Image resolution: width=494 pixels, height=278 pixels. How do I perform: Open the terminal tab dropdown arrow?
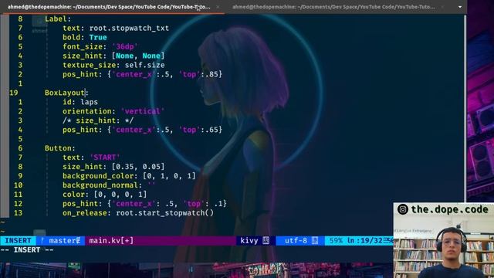tap(460, 7)
